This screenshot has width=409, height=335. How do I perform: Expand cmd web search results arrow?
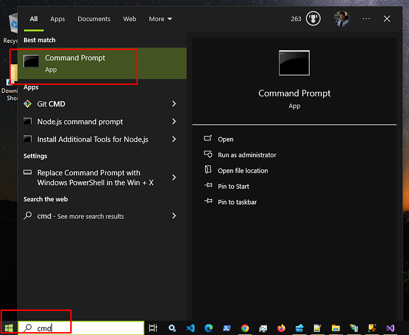click(174, 216)
